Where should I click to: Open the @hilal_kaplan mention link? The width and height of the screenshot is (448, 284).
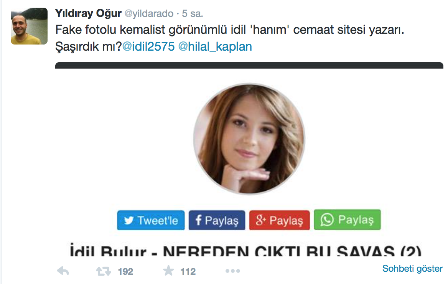click(x=215, y=46)
